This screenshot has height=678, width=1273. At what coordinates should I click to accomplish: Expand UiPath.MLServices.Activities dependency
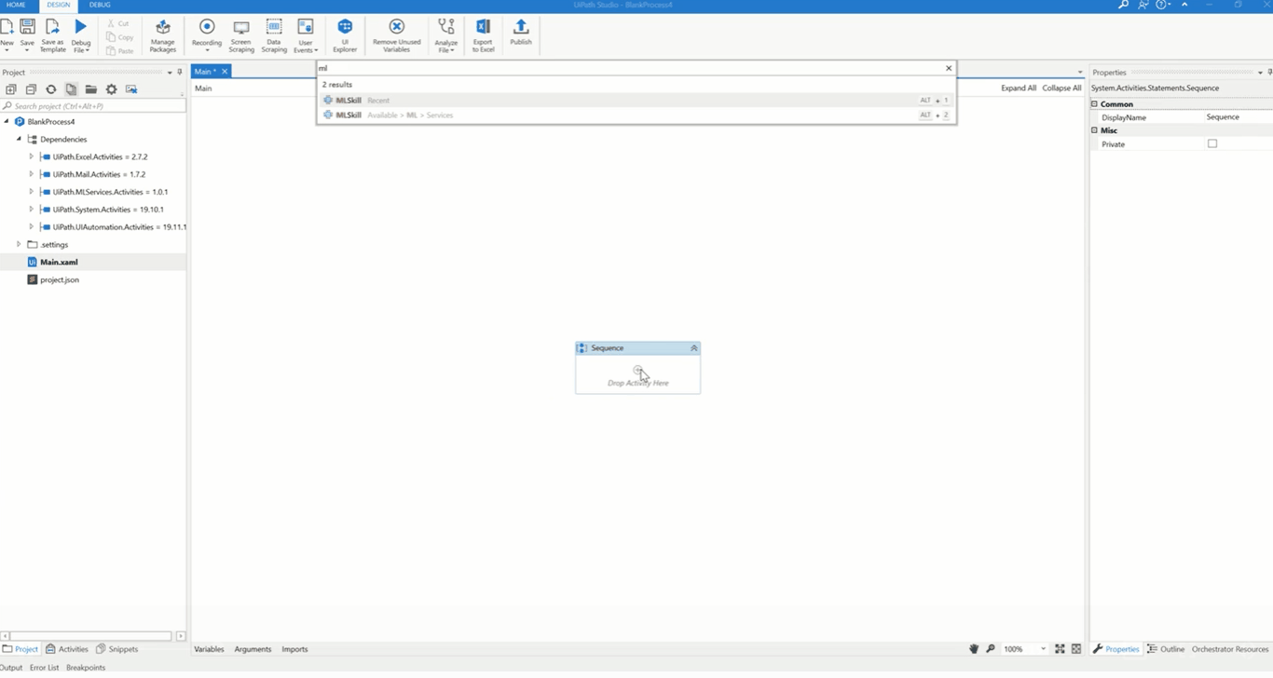[31, 192]
